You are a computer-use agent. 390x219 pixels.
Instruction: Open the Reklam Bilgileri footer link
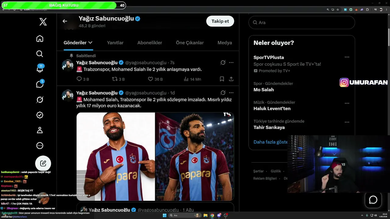pos(265,179)
